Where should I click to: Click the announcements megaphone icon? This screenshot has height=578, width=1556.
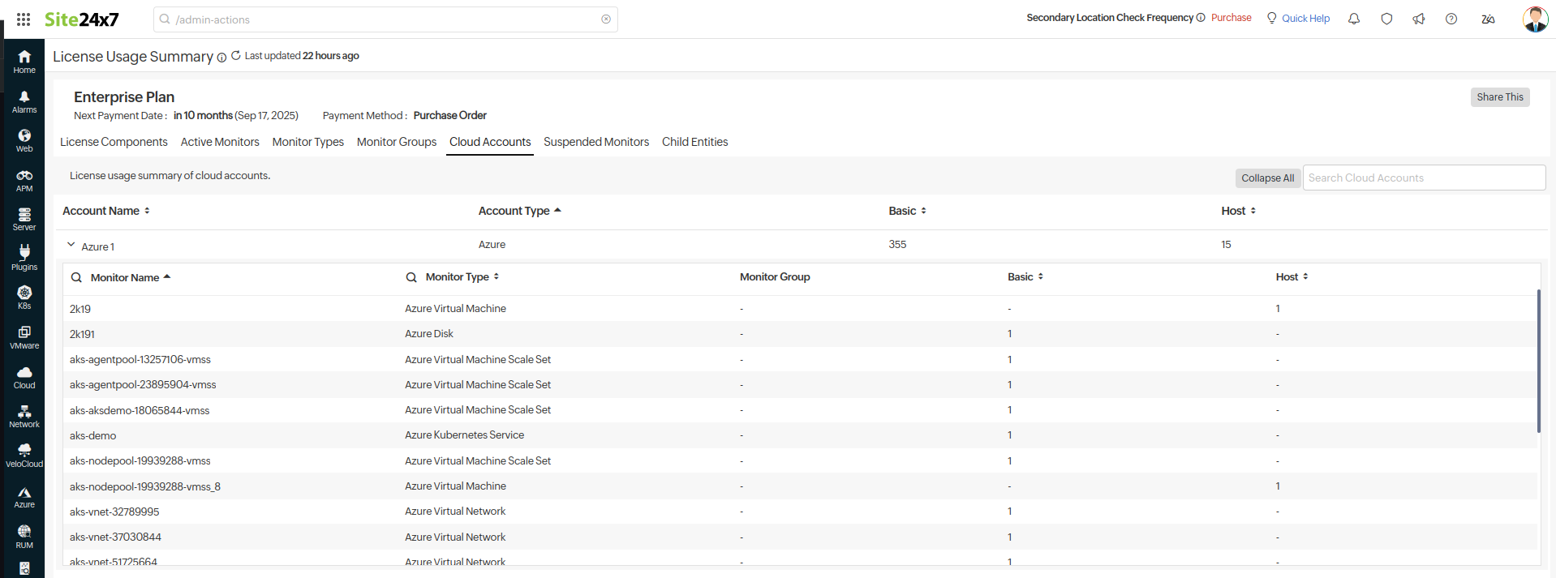point(1419,19)
